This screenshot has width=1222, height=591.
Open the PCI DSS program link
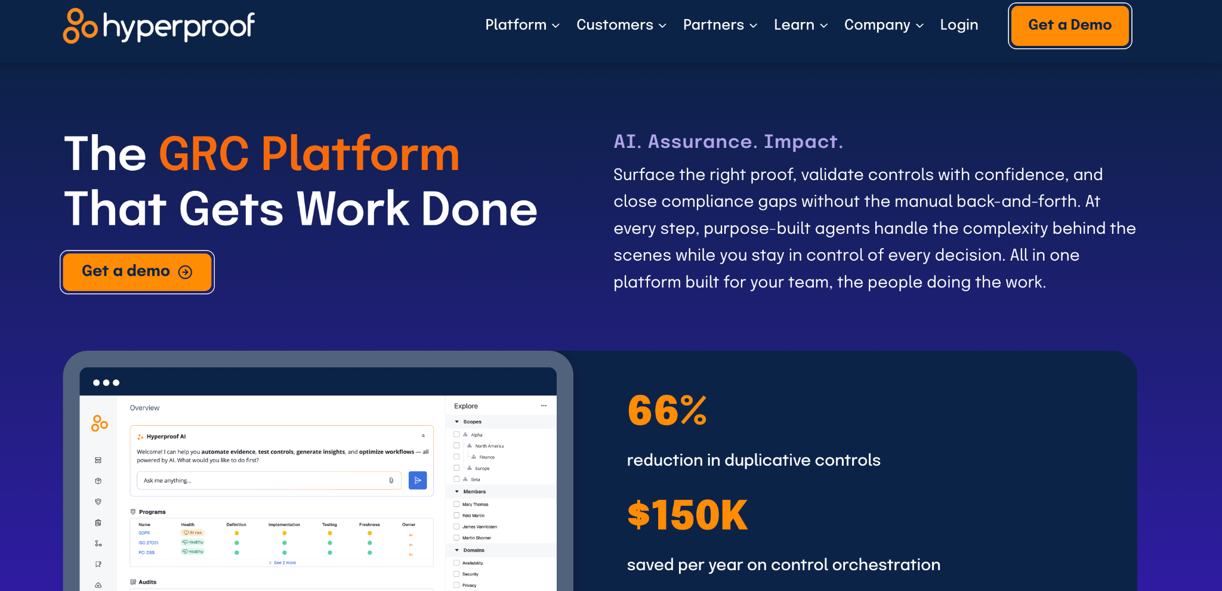click(x=147, y=553)
